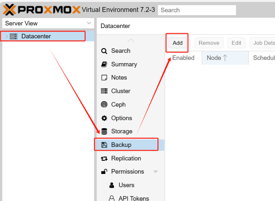The width and height of the screenshot is (275, 201).
Task: Click the Options gear icon
Action: (x=104, y=118)
